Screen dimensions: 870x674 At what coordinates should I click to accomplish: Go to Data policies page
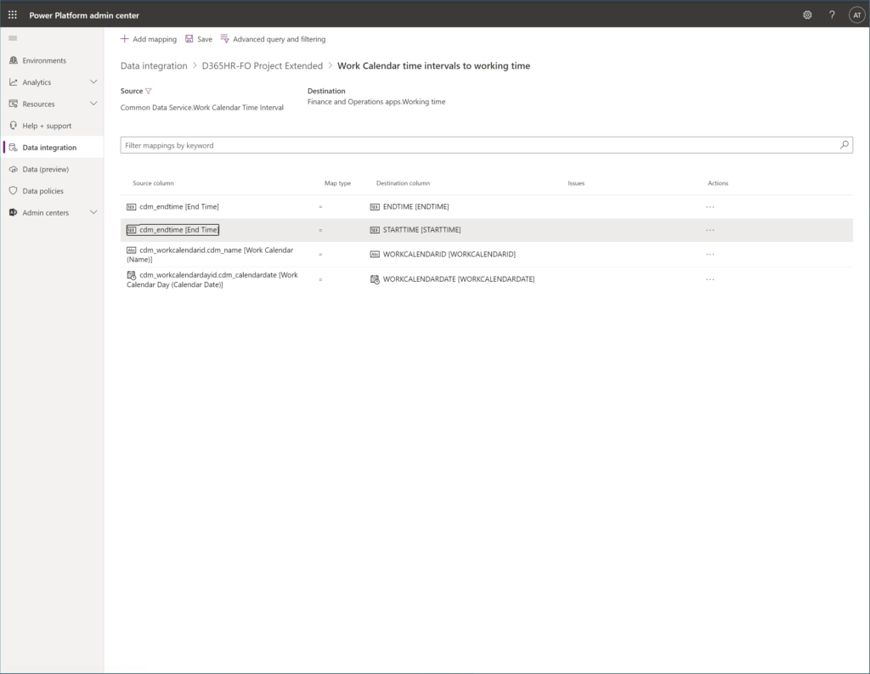[x=42, y=191]
